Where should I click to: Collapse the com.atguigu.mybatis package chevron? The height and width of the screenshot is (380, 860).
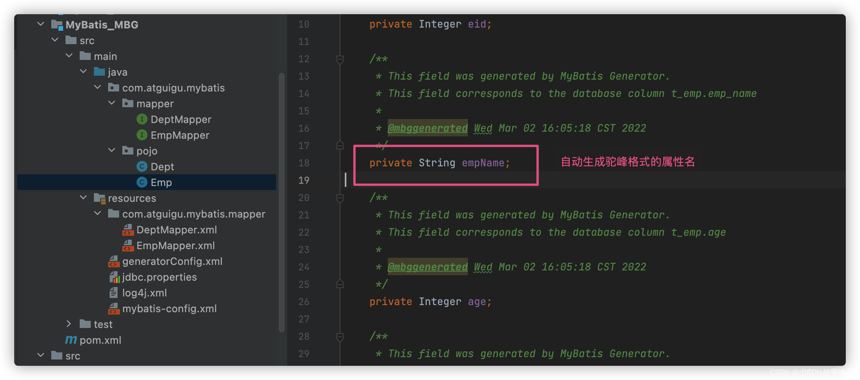point(97,87)
